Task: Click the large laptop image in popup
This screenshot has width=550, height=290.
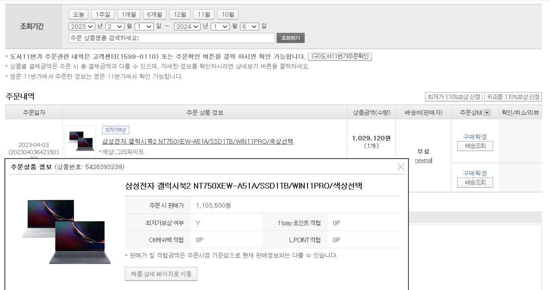Action: (66, 232)
